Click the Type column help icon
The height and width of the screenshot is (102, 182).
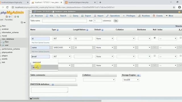point(57,30)
